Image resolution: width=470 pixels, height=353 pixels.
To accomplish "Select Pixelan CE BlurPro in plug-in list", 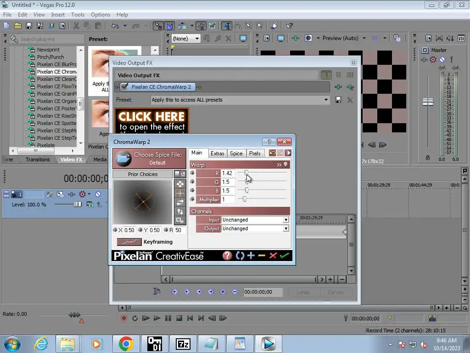I will pyautogui.click(x=56, y=64).
